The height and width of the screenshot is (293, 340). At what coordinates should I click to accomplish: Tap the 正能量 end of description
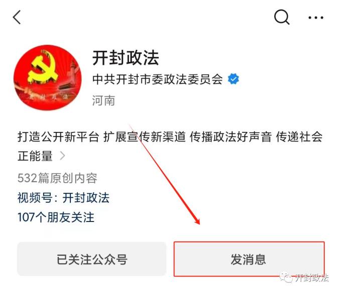[35, 156]
